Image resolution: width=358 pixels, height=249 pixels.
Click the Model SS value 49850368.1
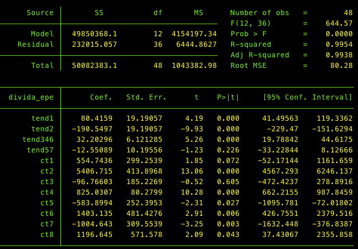click(94, 34)
